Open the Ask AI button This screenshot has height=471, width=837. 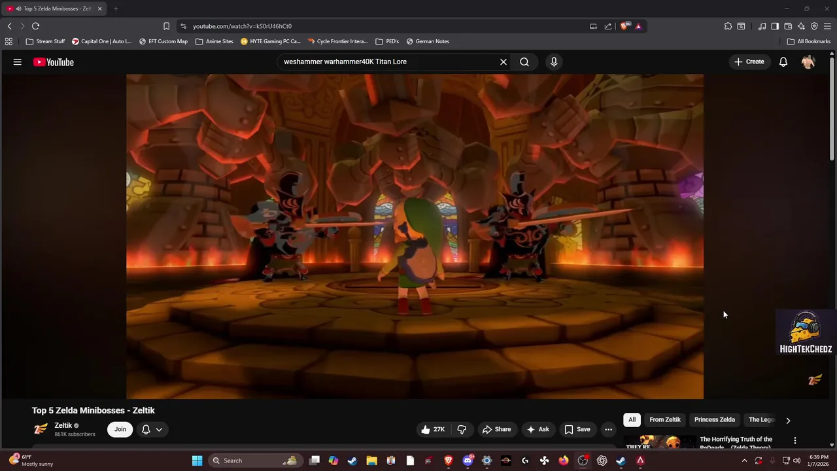click(538, 430)
